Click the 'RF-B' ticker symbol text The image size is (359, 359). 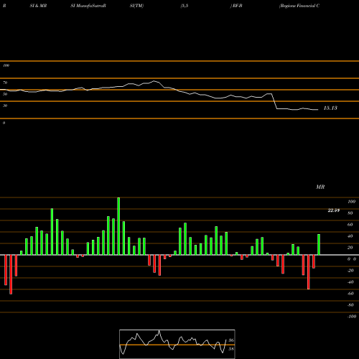tap(237, 6)
